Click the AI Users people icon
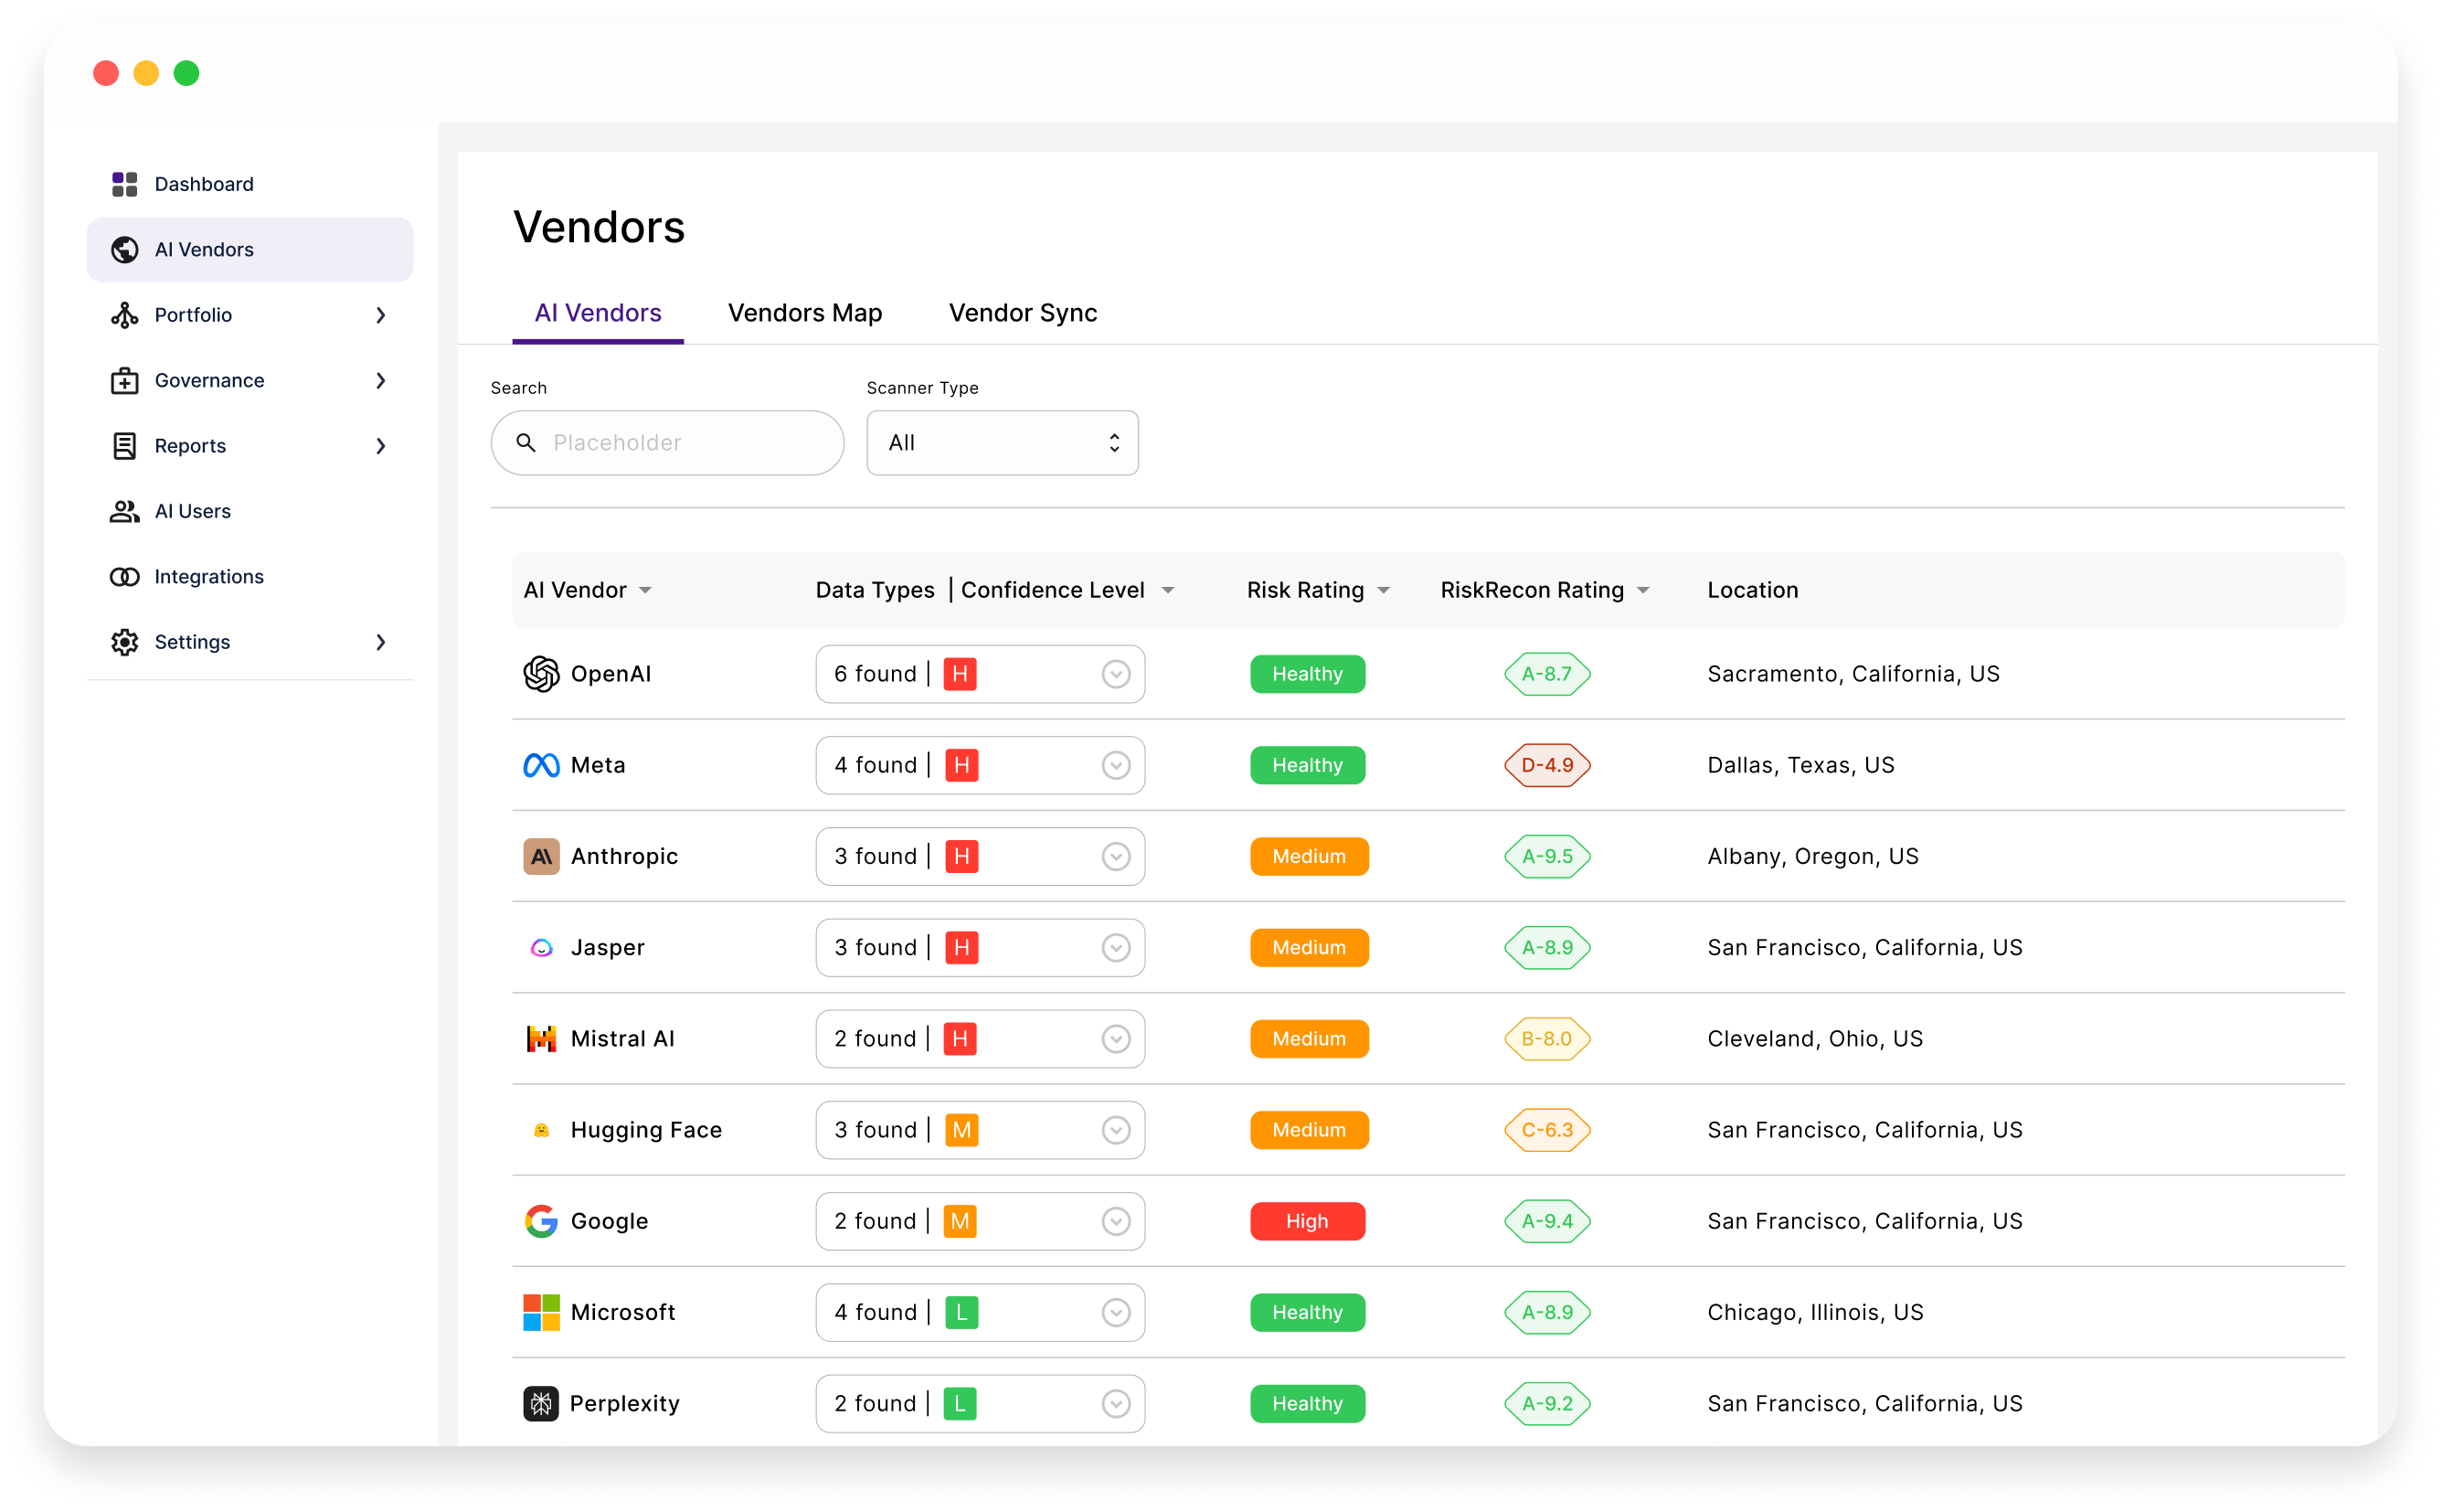2442x1512 pixels. pyautogui.click(x=124, y=511)
